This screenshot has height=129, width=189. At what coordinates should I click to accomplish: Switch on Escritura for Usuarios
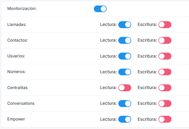(165, 56)
